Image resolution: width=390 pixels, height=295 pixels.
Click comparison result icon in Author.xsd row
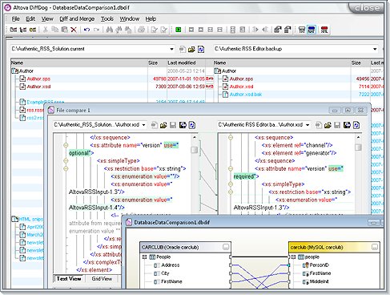pos(210,87)
